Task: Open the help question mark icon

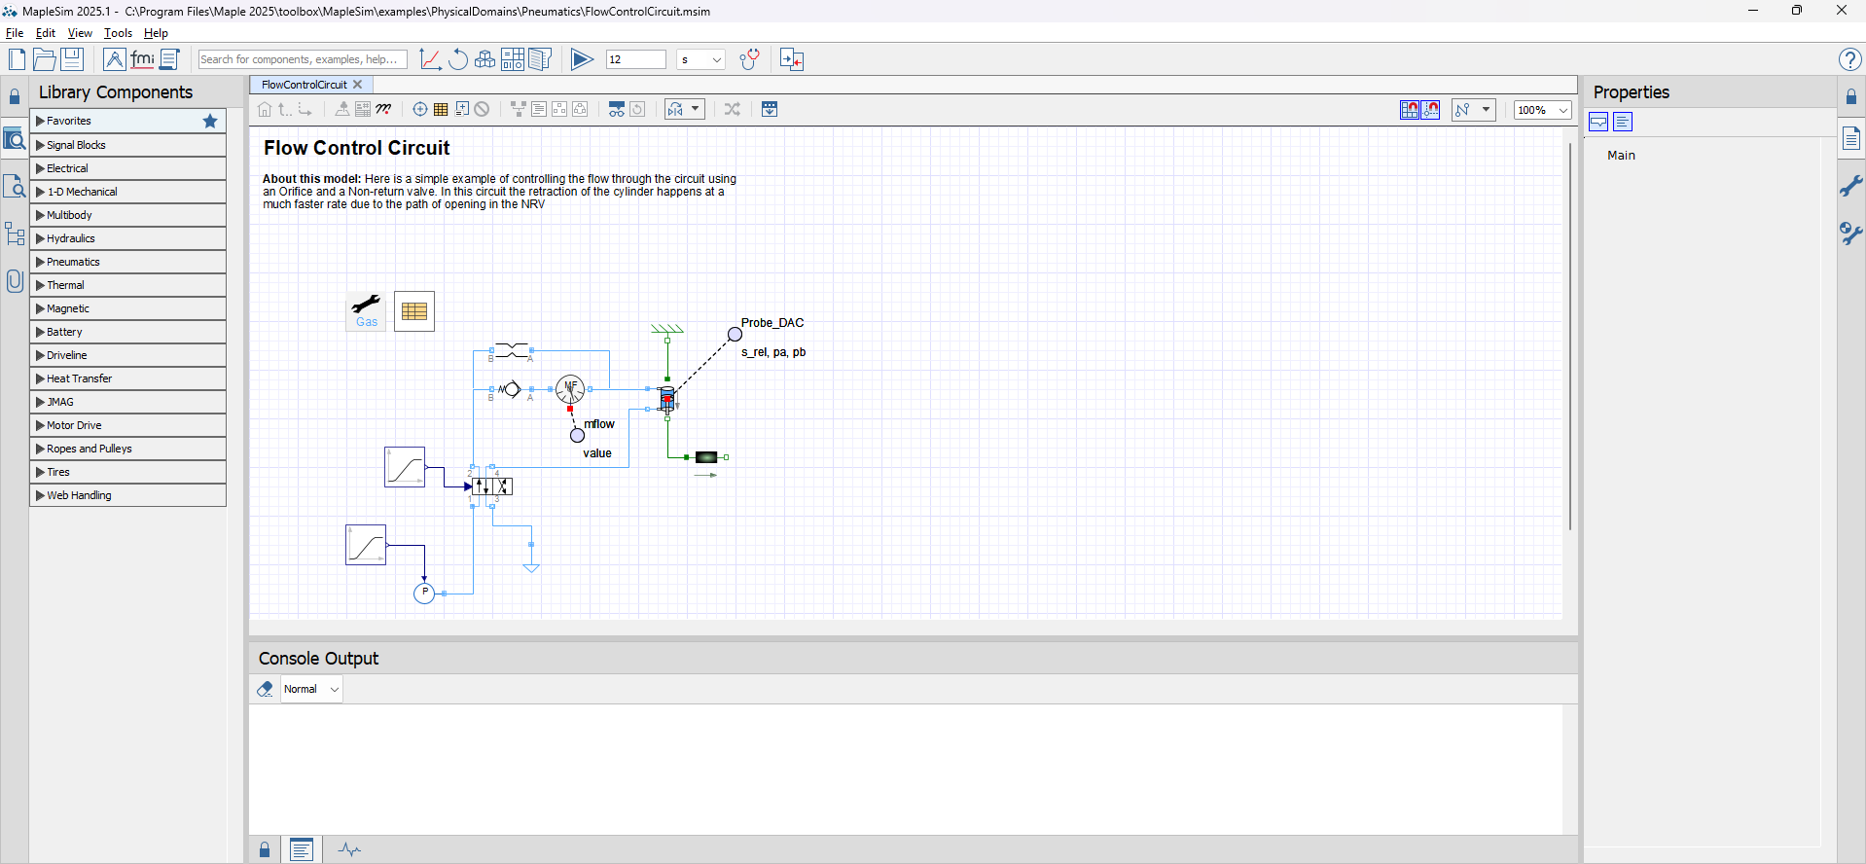Action: [1849, 59]
